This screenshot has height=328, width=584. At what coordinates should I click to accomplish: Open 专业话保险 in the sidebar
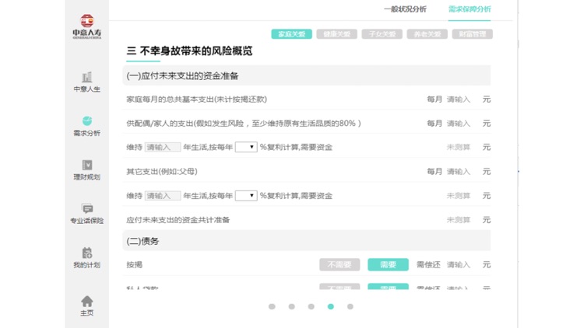(86, 215)
